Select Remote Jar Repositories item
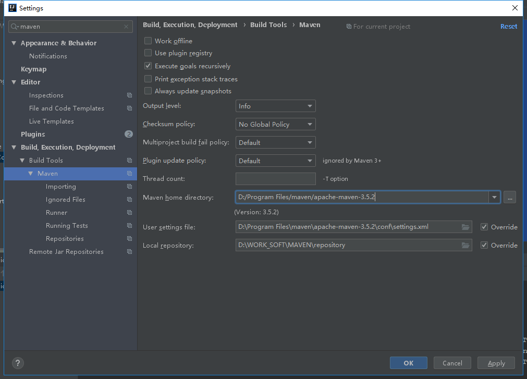The height and width of the screenshot is (379, 527). pos(66,252)
